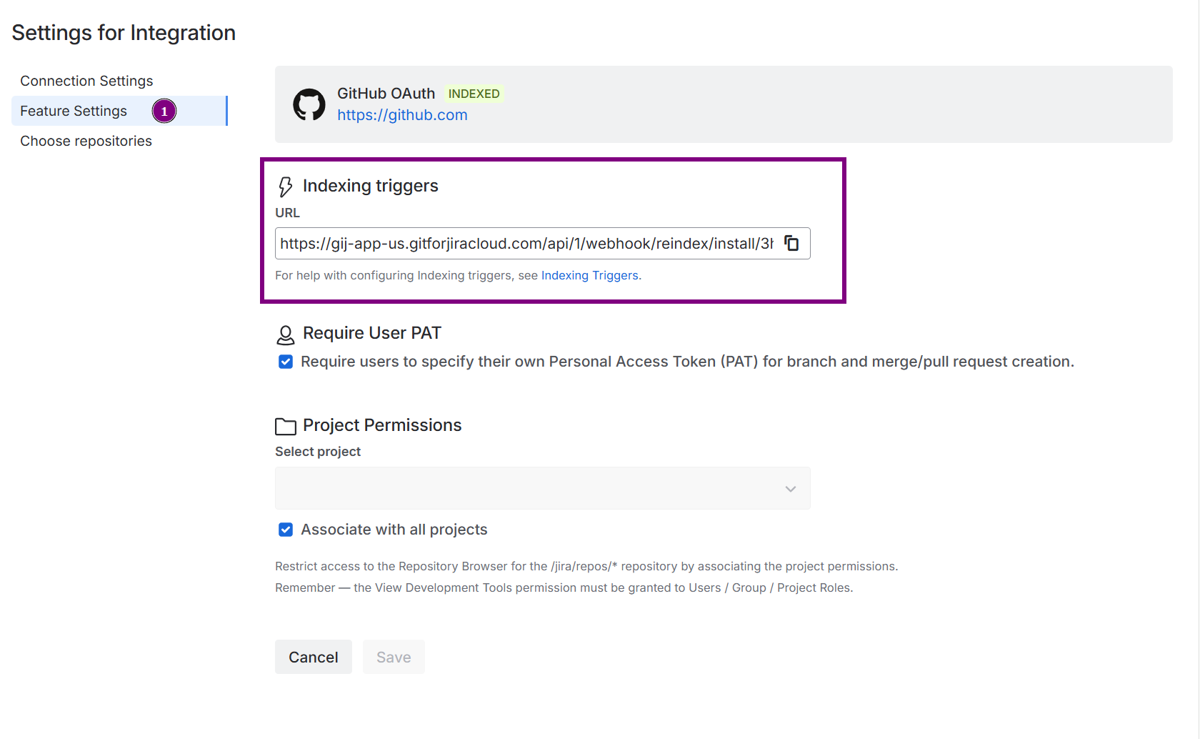The image size is (1200, 739).
Task: Click the Save button
Action: point(394,657)
